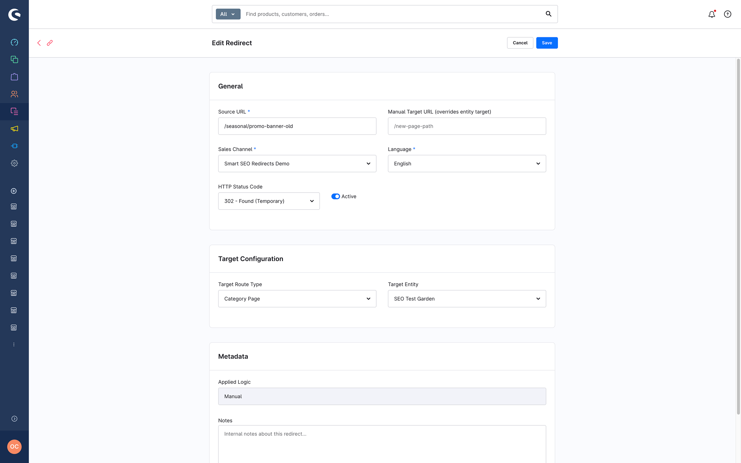Open the Marketing megaphone icon
The height and width of the screenshot is (463, 741).
pyautogui.click(x=14, y=129)
